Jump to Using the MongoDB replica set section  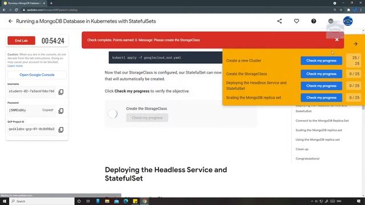coord(318,140)
